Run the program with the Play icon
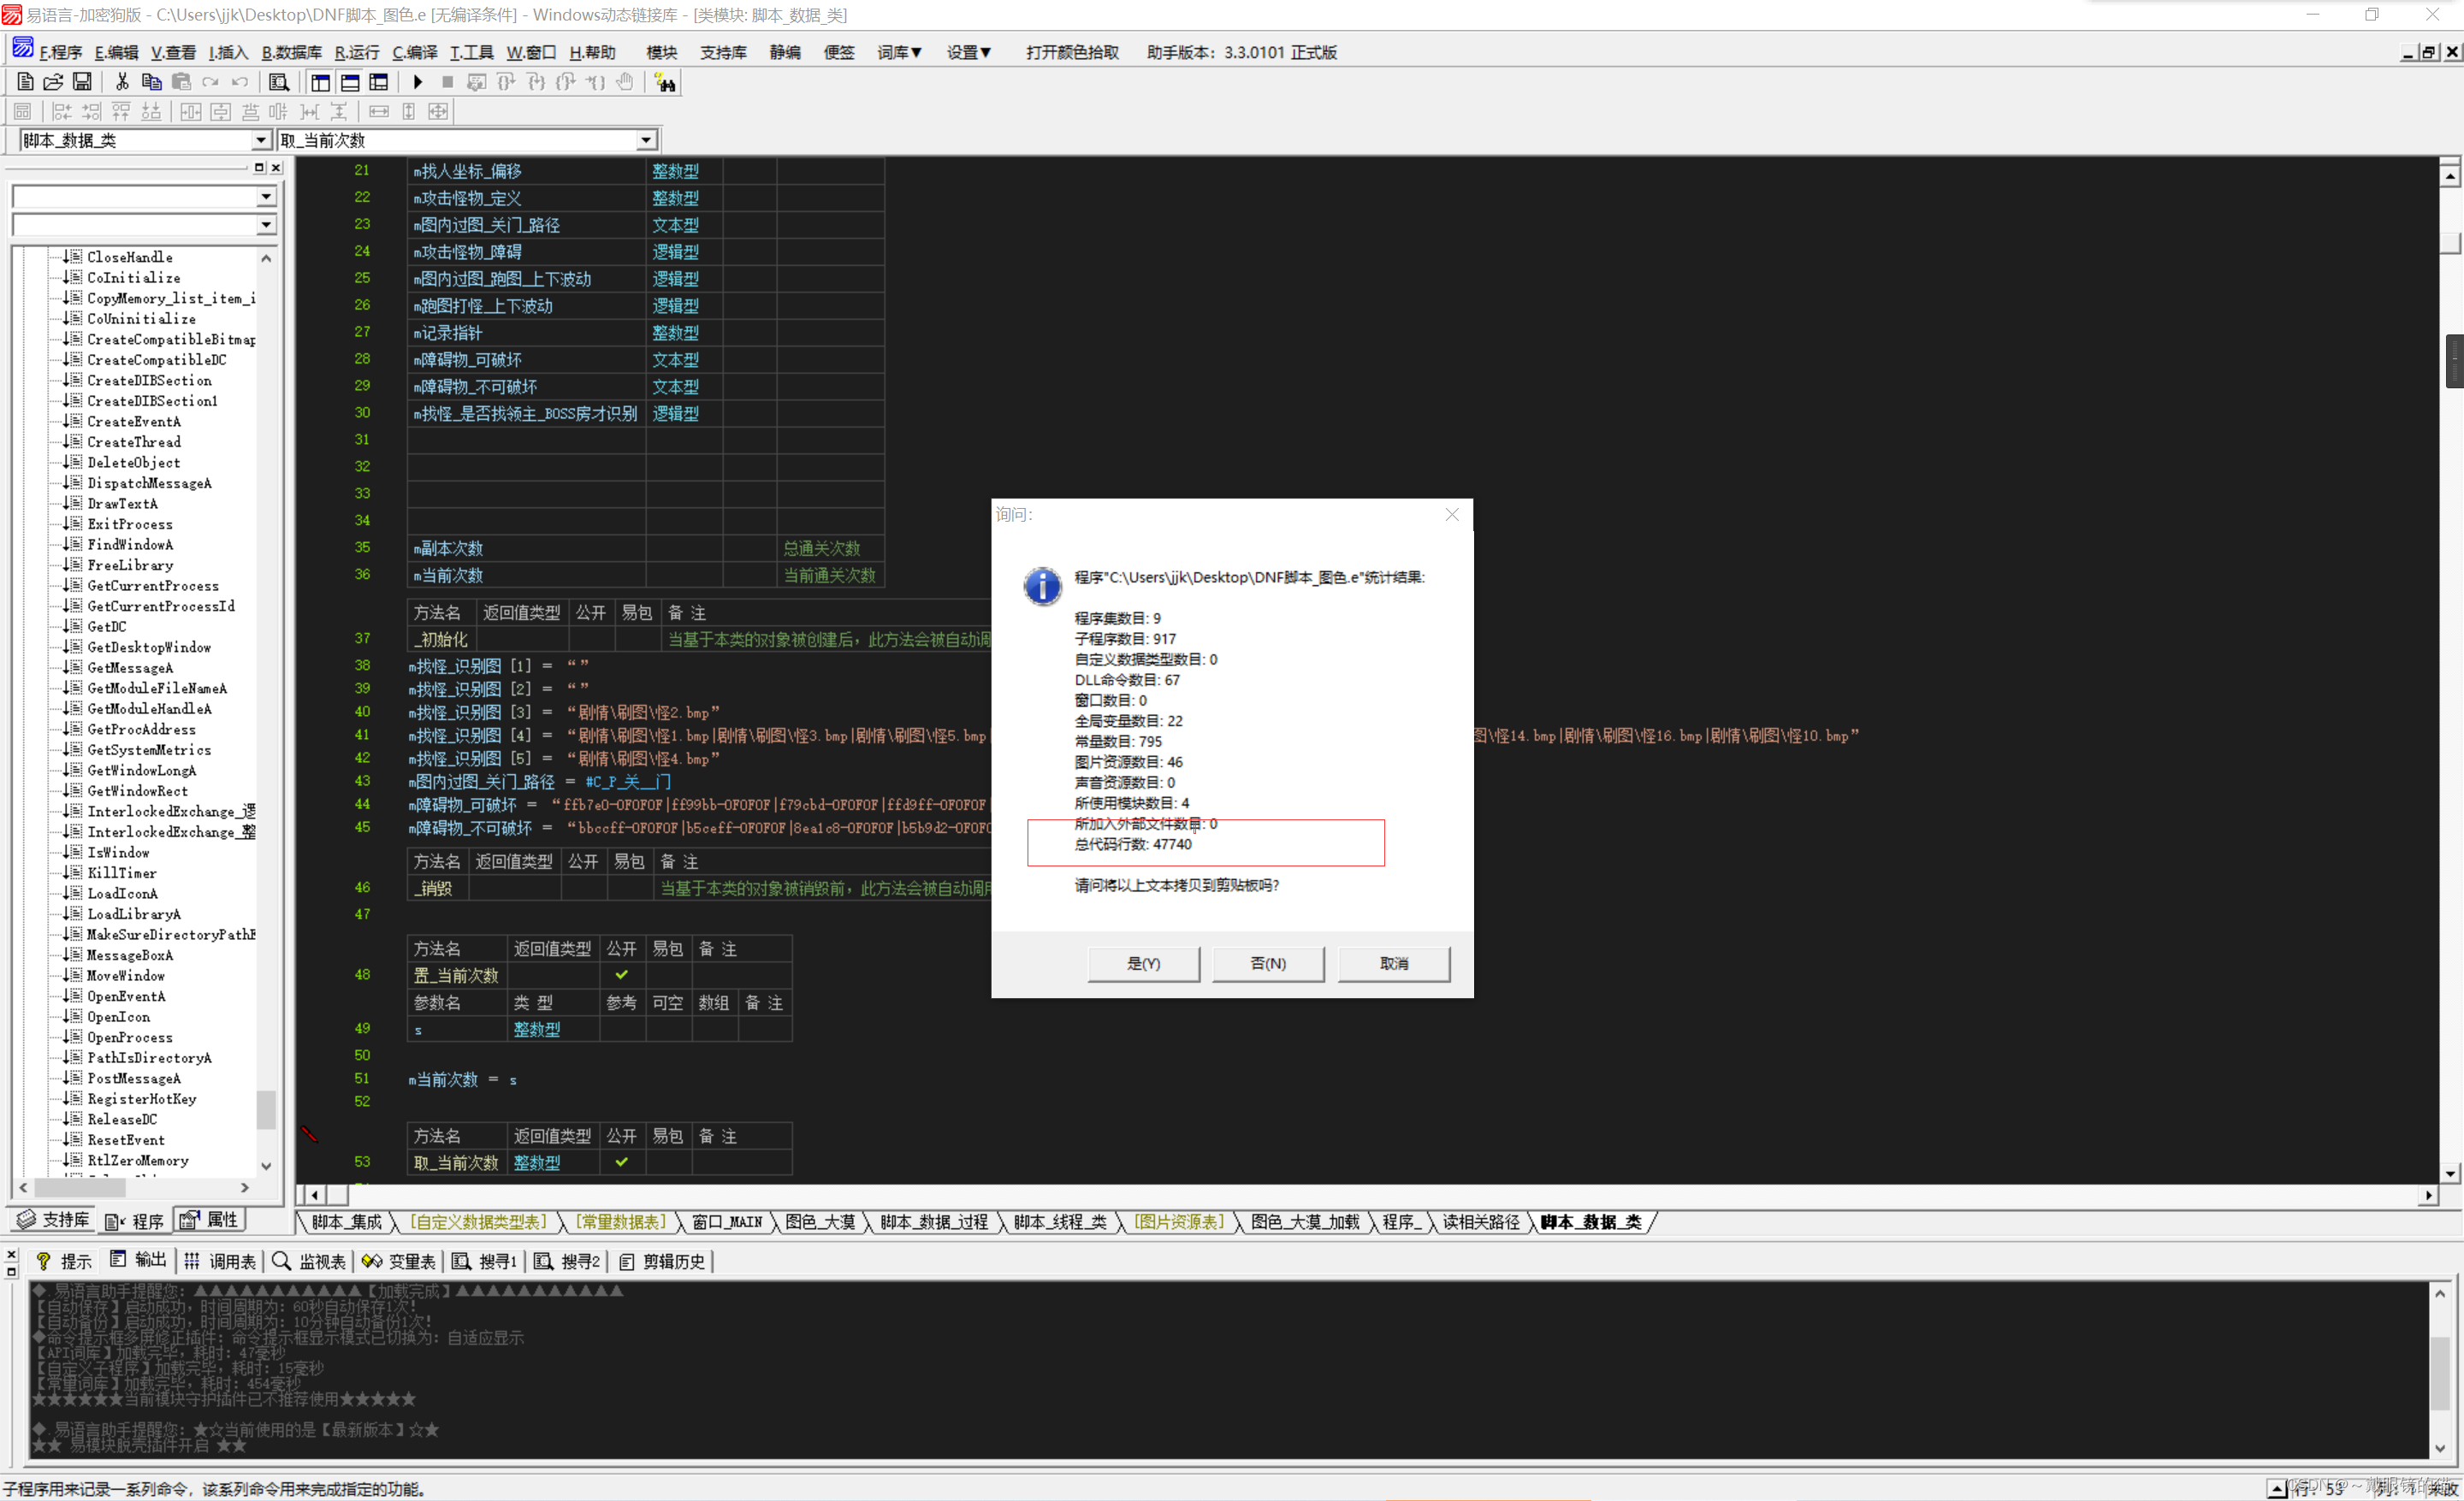This screenshot has width=2464, height=1501. [x=418, y=82]
